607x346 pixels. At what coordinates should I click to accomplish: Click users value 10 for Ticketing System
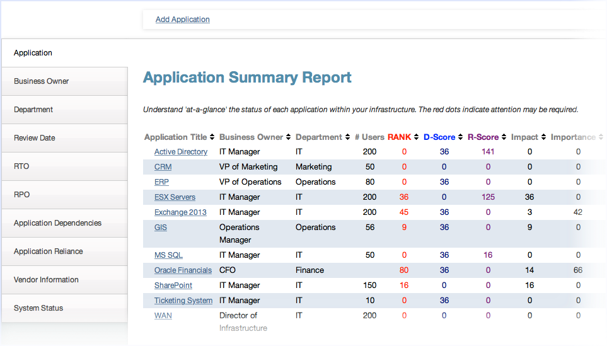click(370, 301)
